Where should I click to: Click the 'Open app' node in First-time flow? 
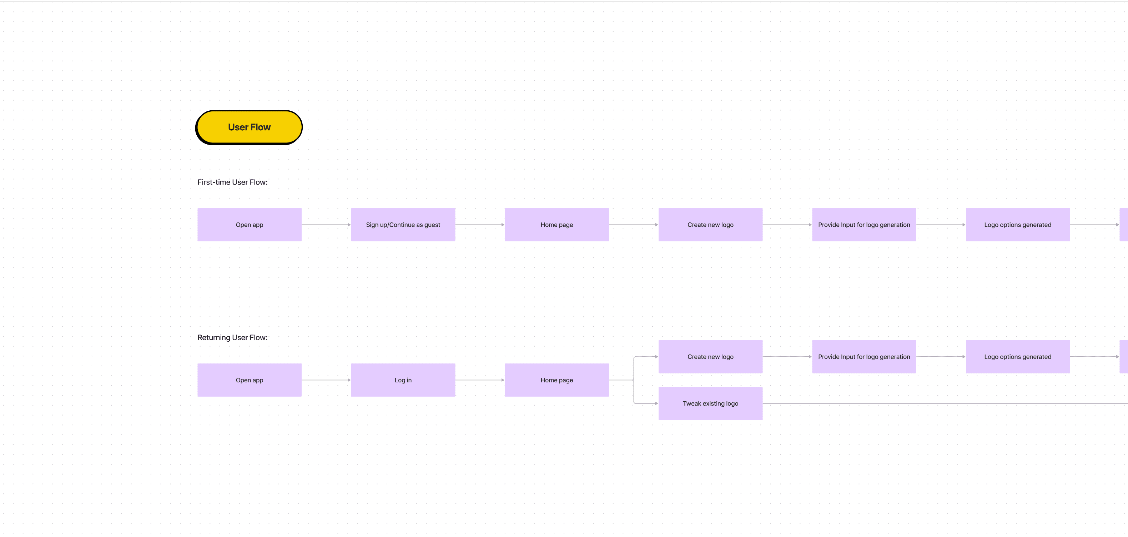249,224
